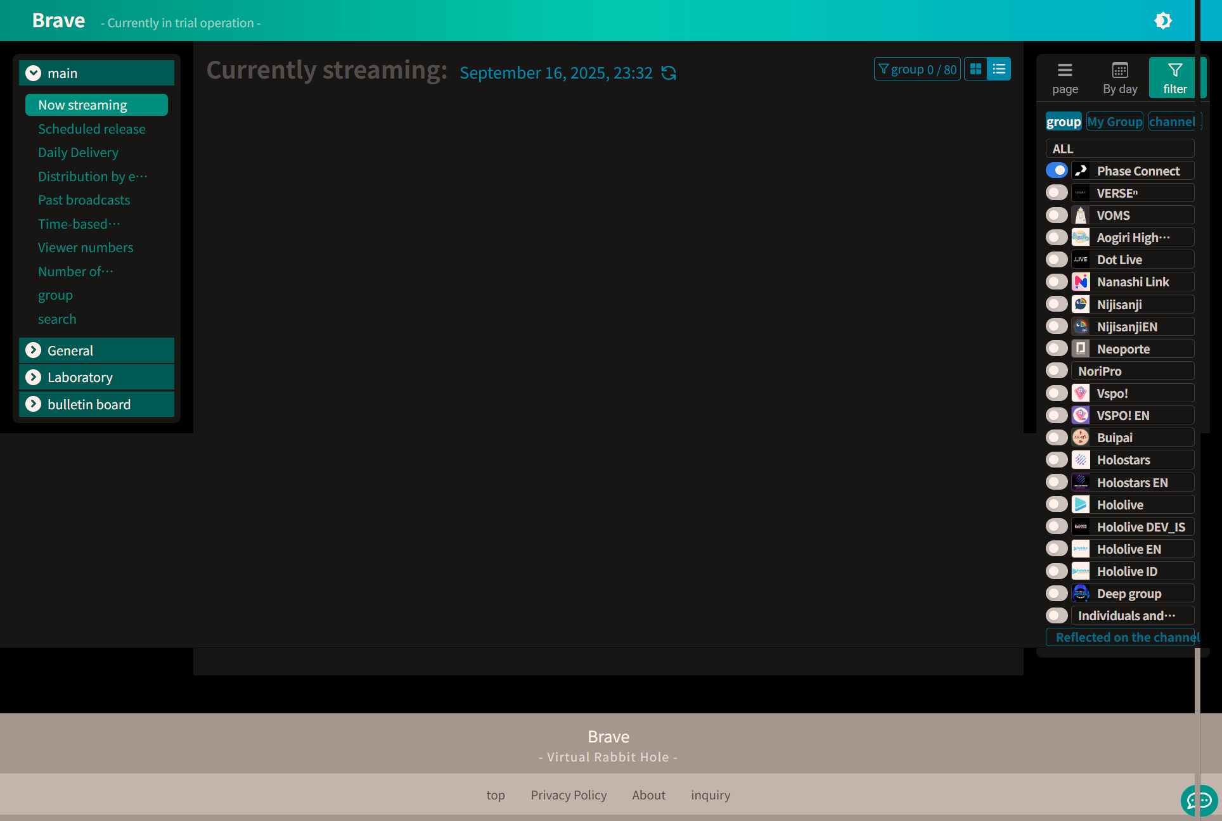
Task: Click the Holostars EN group logo
Action: click(1081, 482)
